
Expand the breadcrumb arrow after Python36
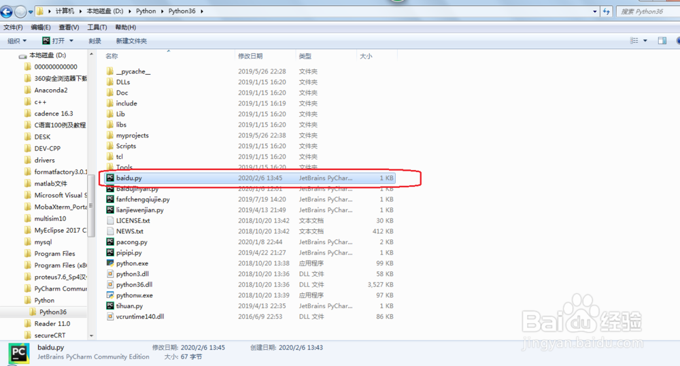[x=202, y=12]
